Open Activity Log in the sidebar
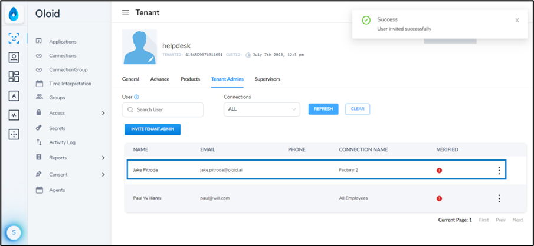This screenshot has width=534, height=246. click(63, 142)
